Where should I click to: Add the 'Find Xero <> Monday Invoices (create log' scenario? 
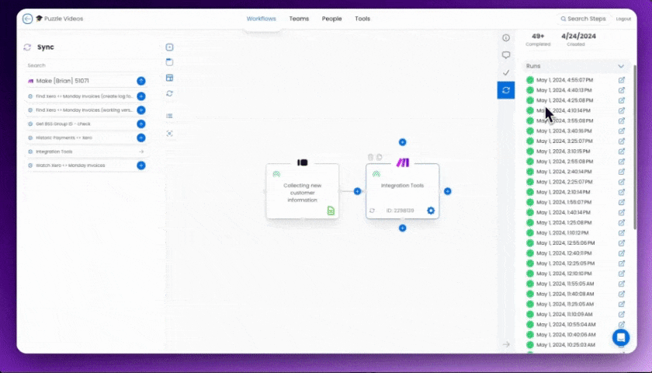coord(141,96)
